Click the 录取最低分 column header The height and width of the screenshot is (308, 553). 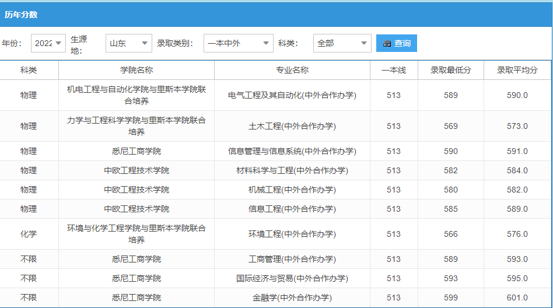point(451,70)
